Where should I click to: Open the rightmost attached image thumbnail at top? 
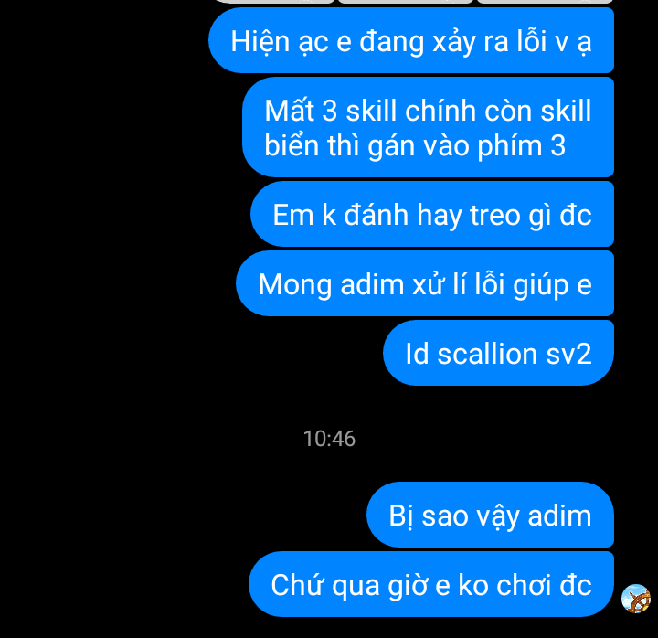click(x=546, y=1)
